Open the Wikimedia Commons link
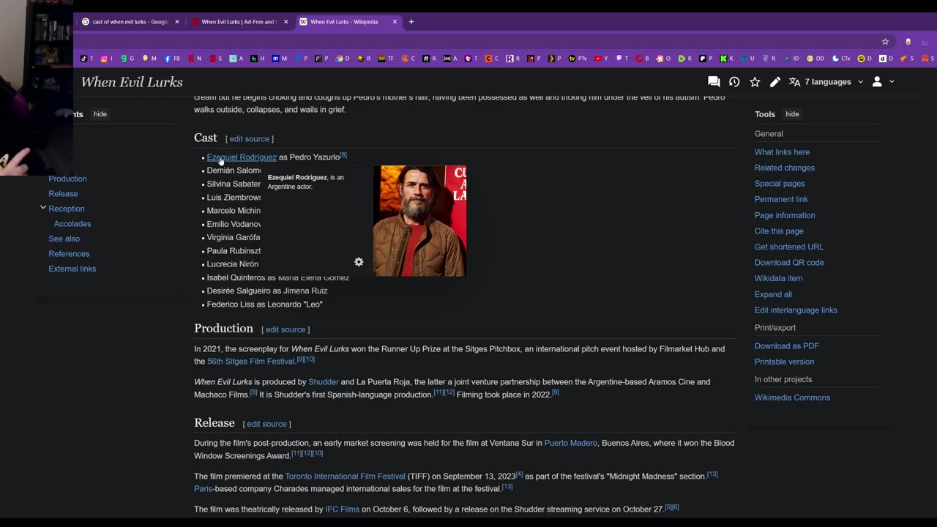 click(x=792, y=397)
